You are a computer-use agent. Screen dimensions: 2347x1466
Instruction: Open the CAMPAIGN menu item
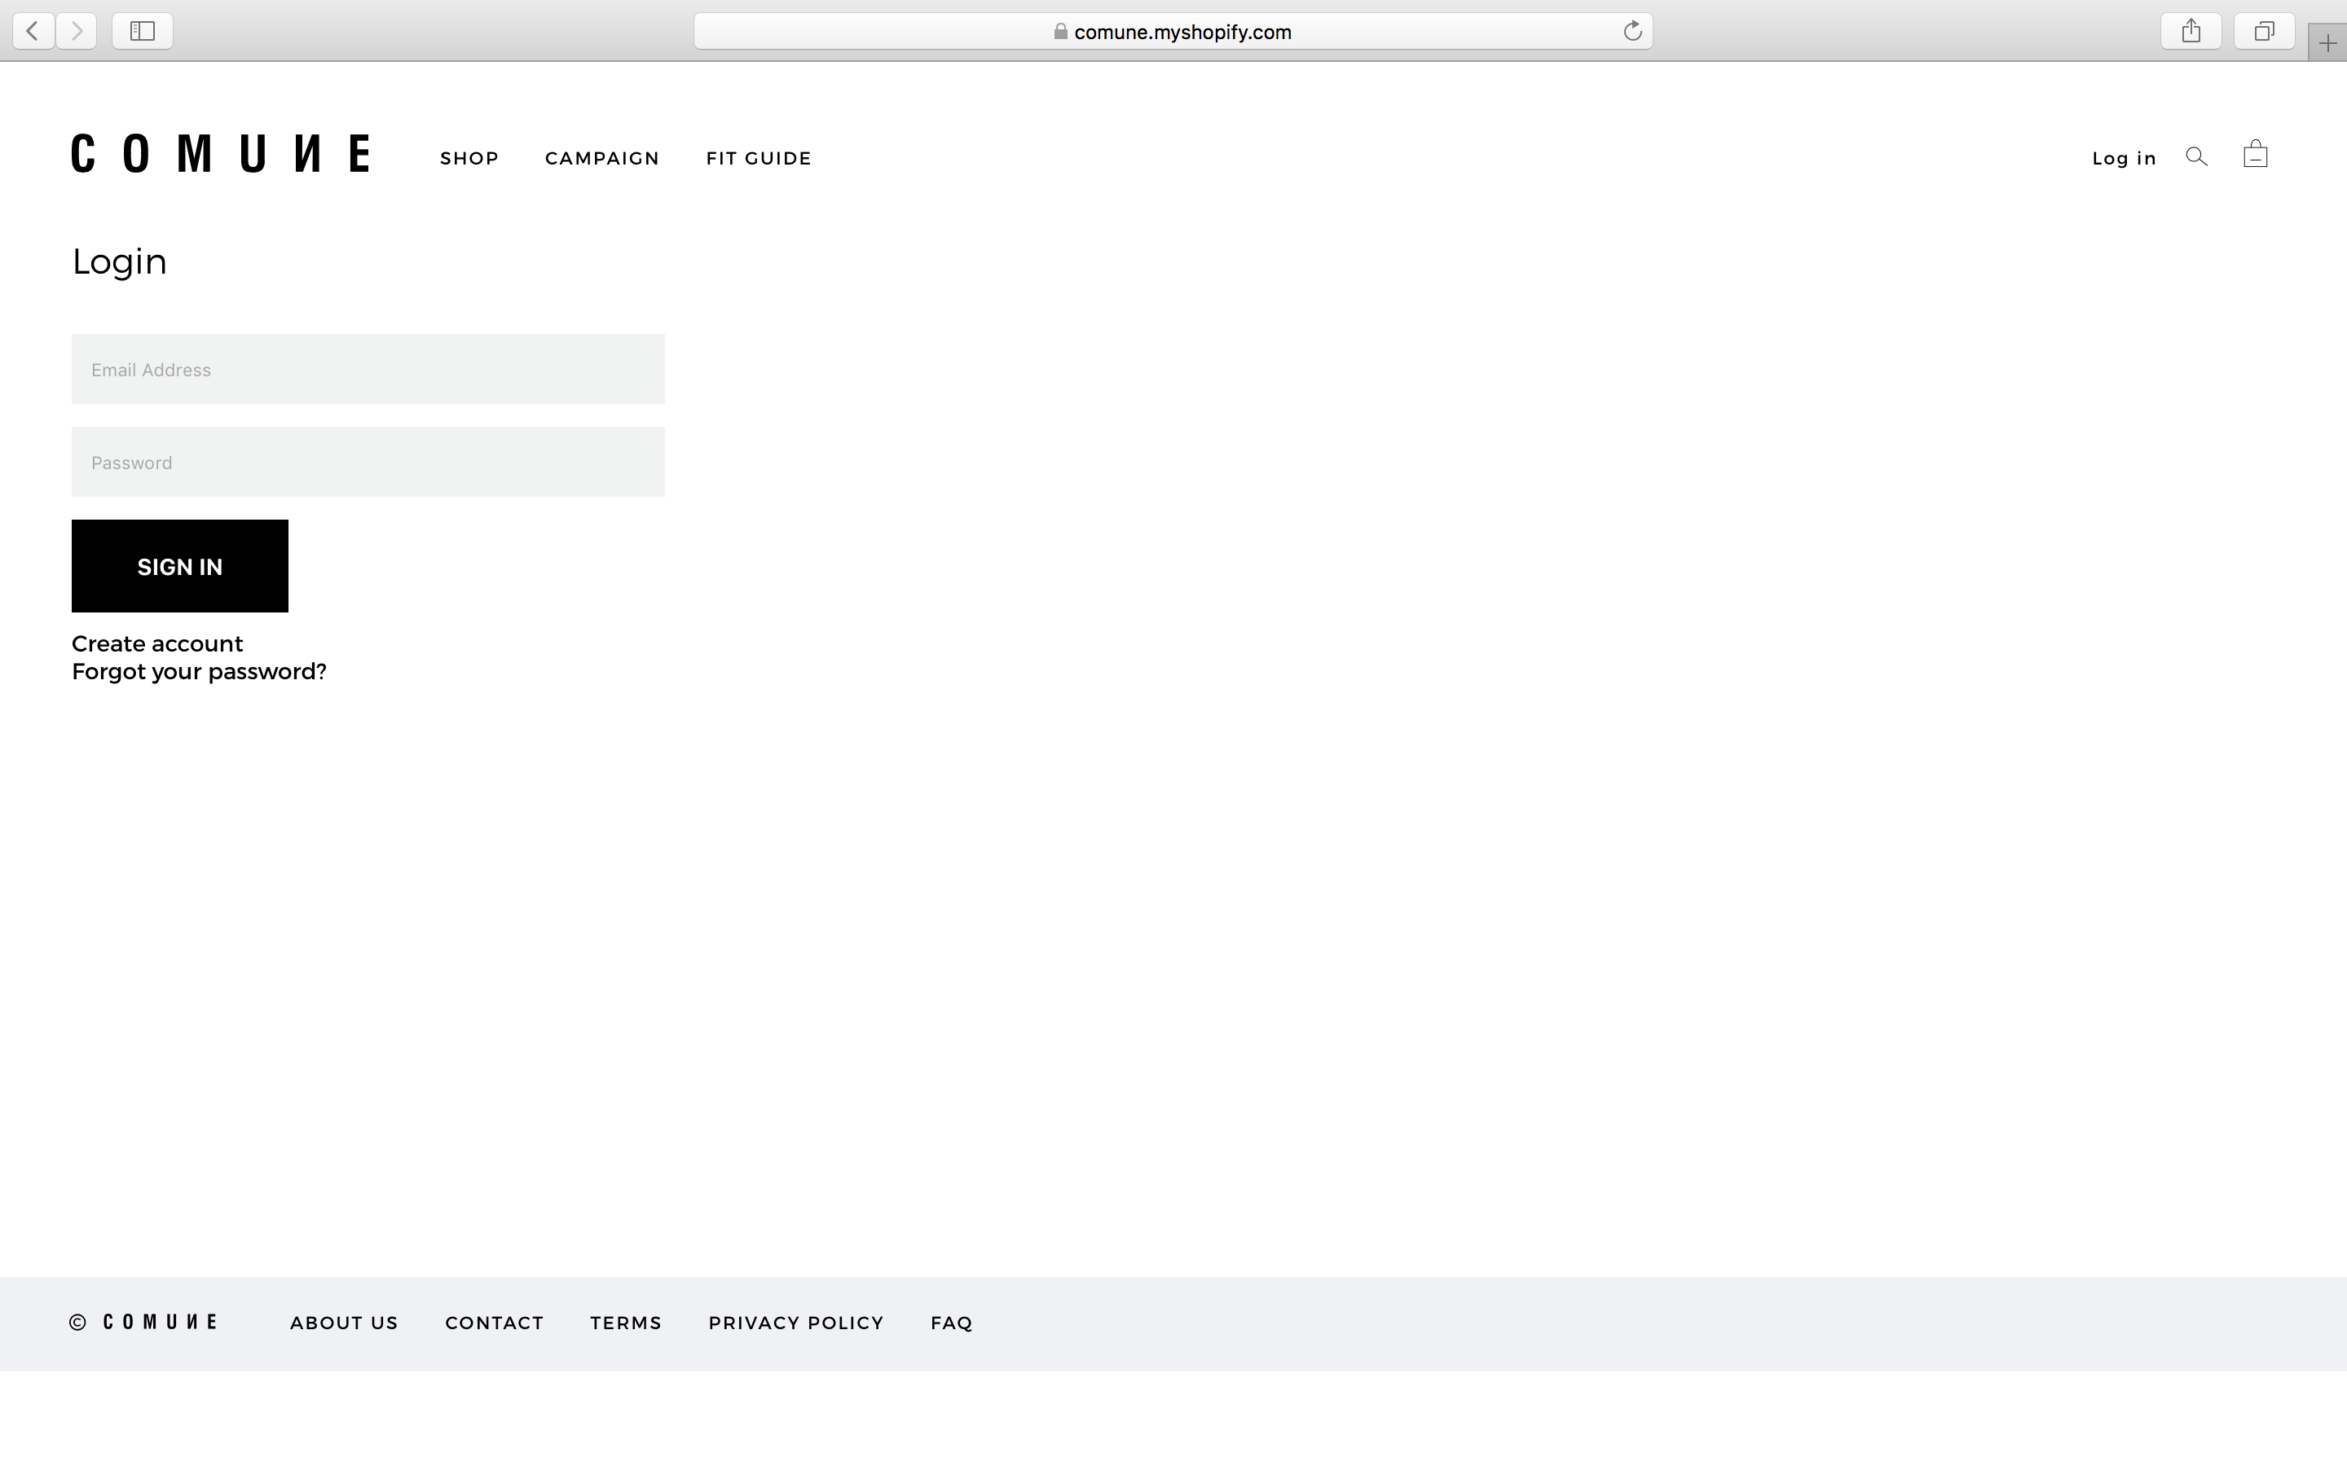coord(602,158)
